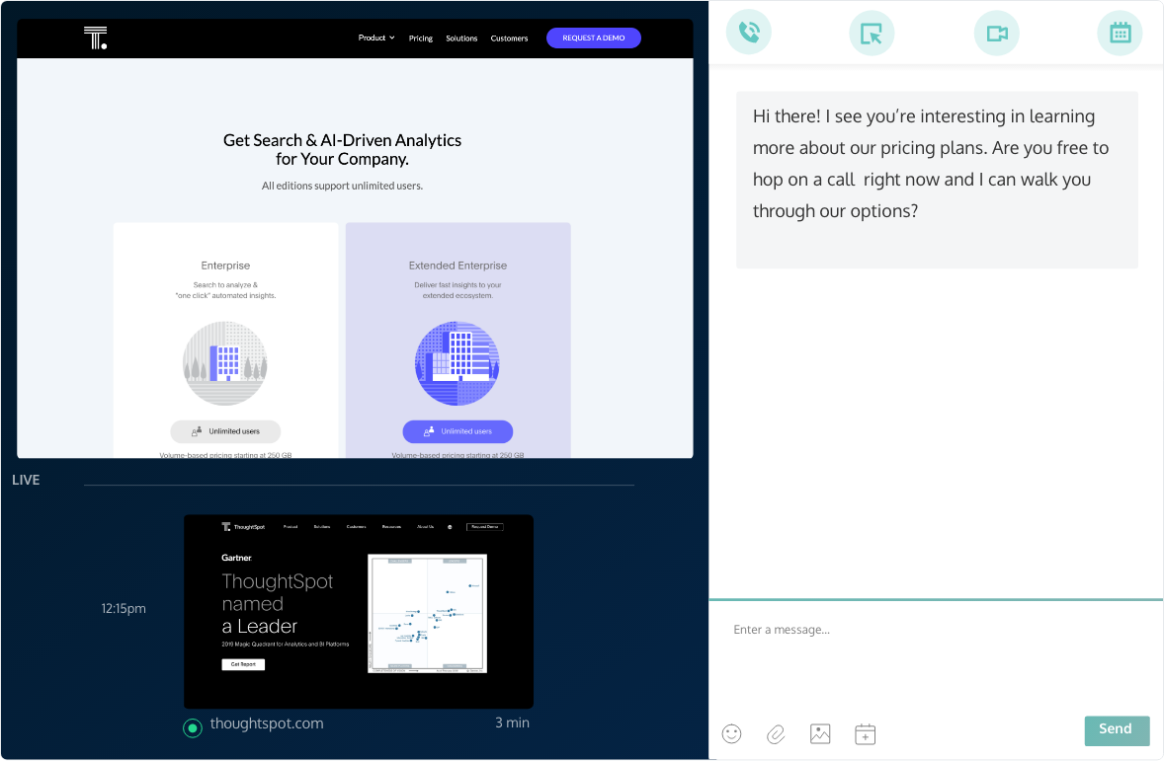Viewport: 1164px width, 761px height.
Task: Start a video call
Action: tap(996, 32)
